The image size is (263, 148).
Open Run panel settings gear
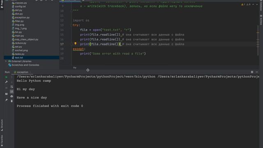click(252, 72)
